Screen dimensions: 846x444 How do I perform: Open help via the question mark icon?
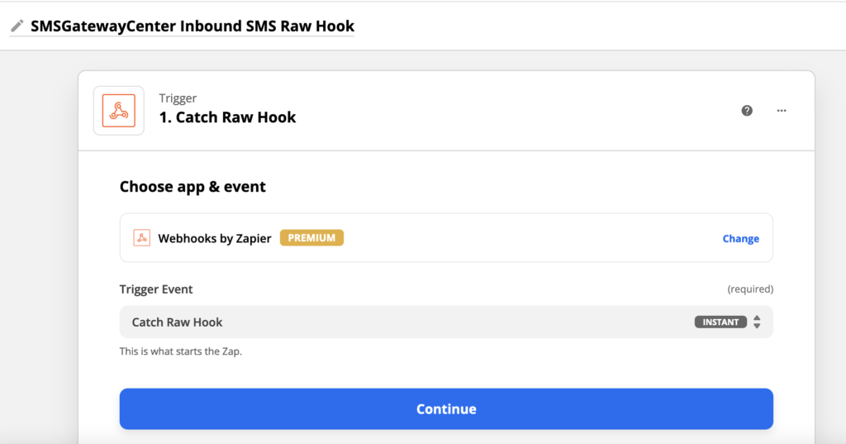click(x=747, y=111)
